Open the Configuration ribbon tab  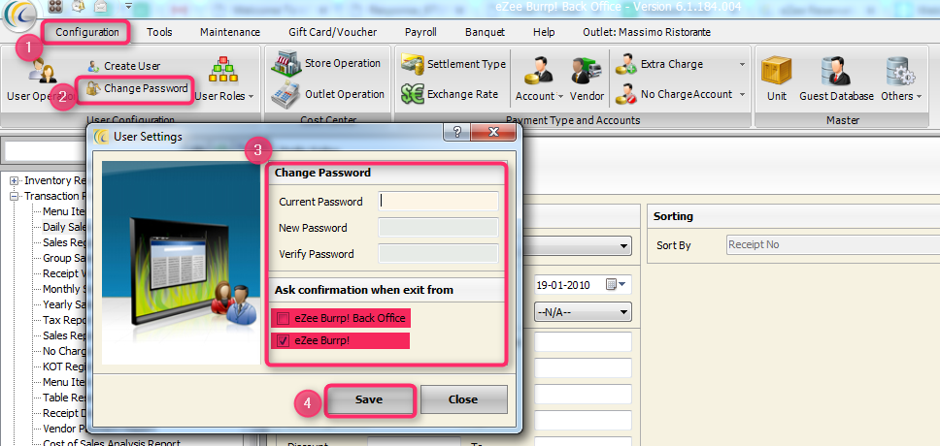point(87,32)
